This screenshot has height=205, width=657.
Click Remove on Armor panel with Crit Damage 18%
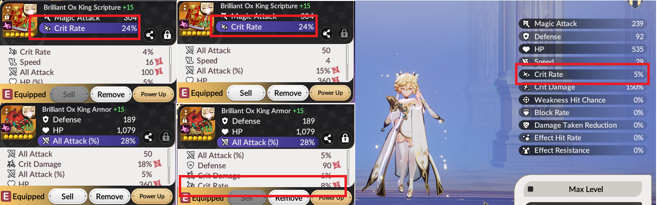click(x=109, y=196)
